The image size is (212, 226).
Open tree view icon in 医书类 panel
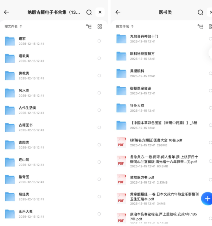[x=200, y=27]
